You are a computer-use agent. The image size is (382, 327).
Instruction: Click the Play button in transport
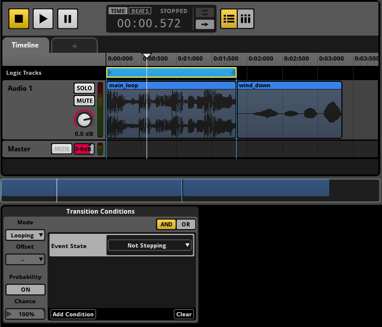click(43, 18)
